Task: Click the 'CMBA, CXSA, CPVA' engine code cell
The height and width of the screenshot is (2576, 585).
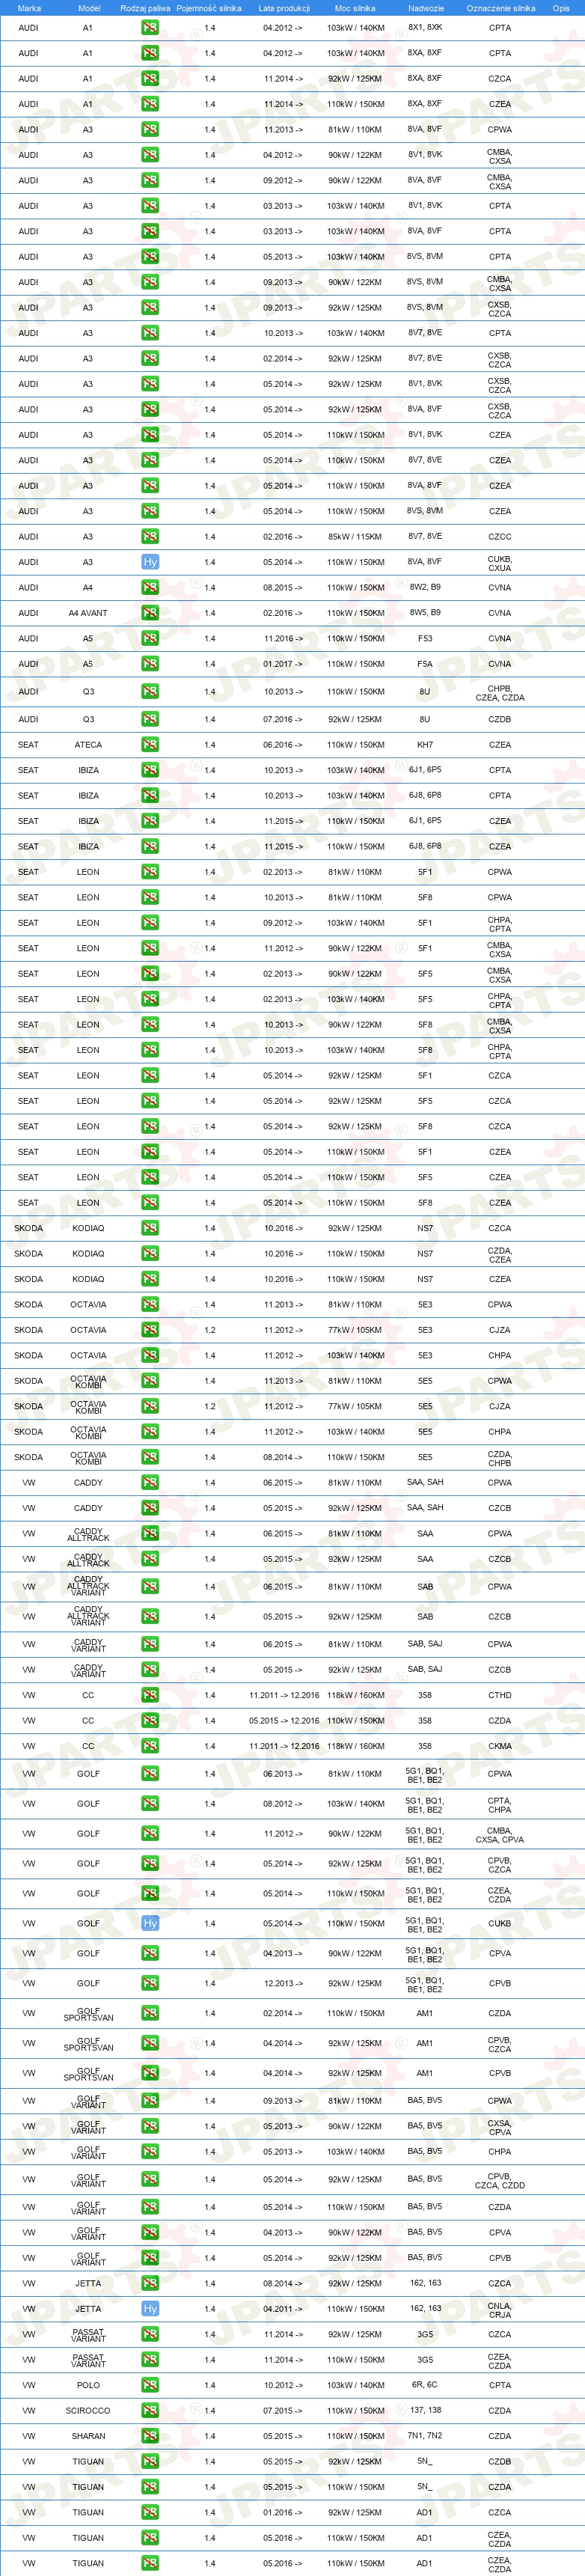Action: (500, 1835)
